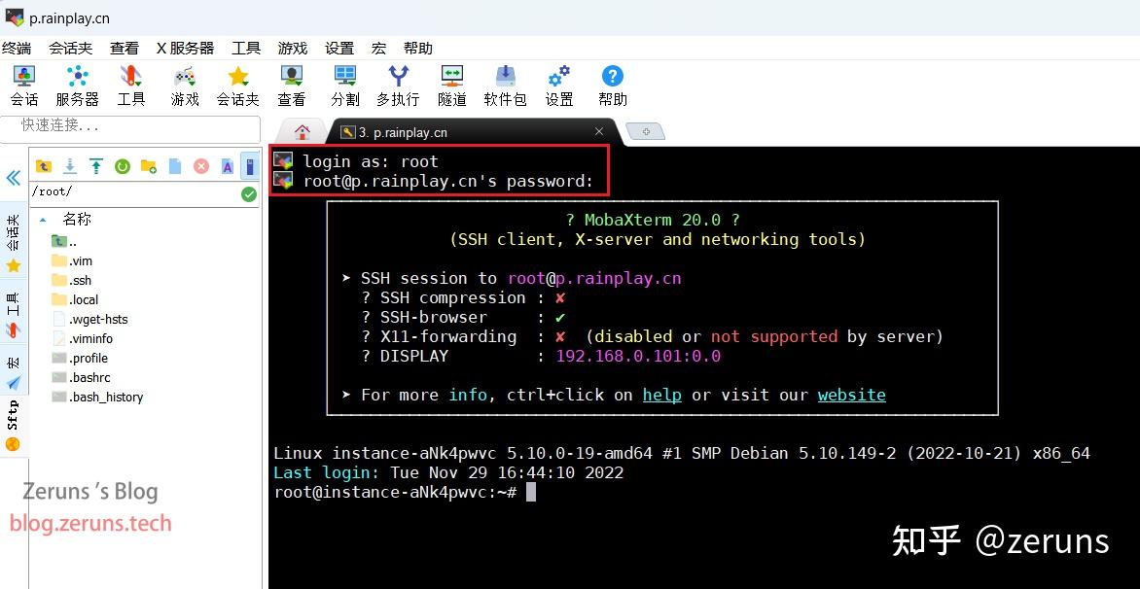Viewport: 1140px width, 589px height.
Task: Click the green checkmark beside the path field
Action: click(249, 194)
